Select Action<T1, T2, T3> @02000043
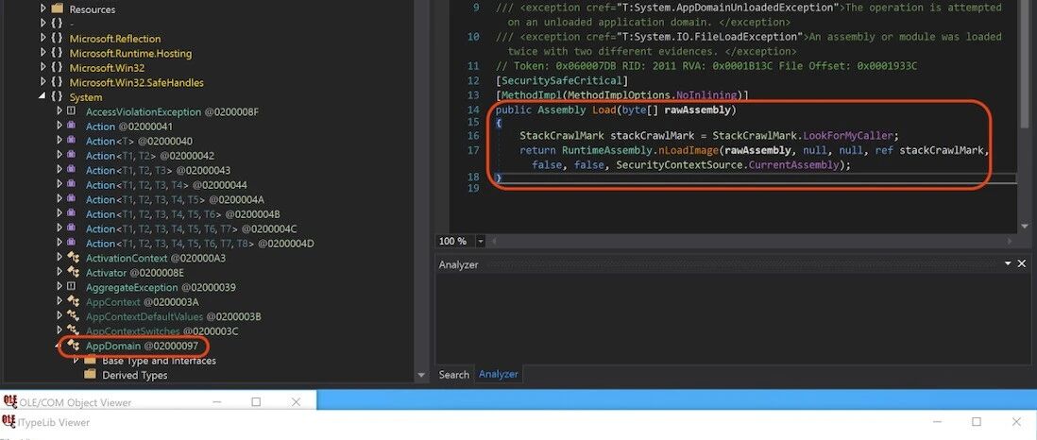The image size is (1037, 440). pos(158,170)
